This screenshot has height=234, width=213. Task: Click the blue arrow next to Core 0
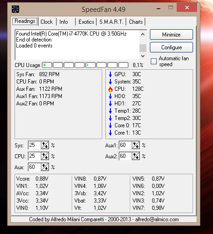coord(110,125)
